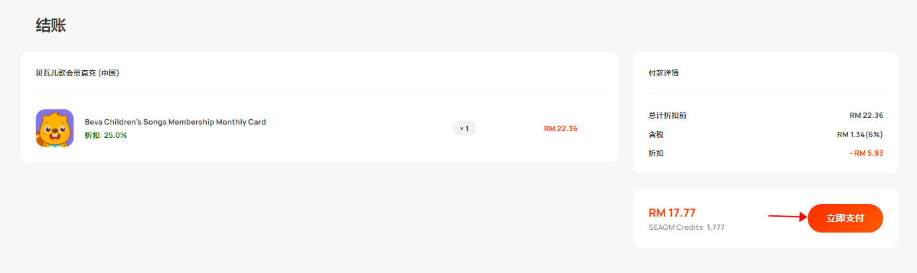
Task: Select the Beva Children's Songs Membership Monthly Card title
Action: [x=175, y=122]
